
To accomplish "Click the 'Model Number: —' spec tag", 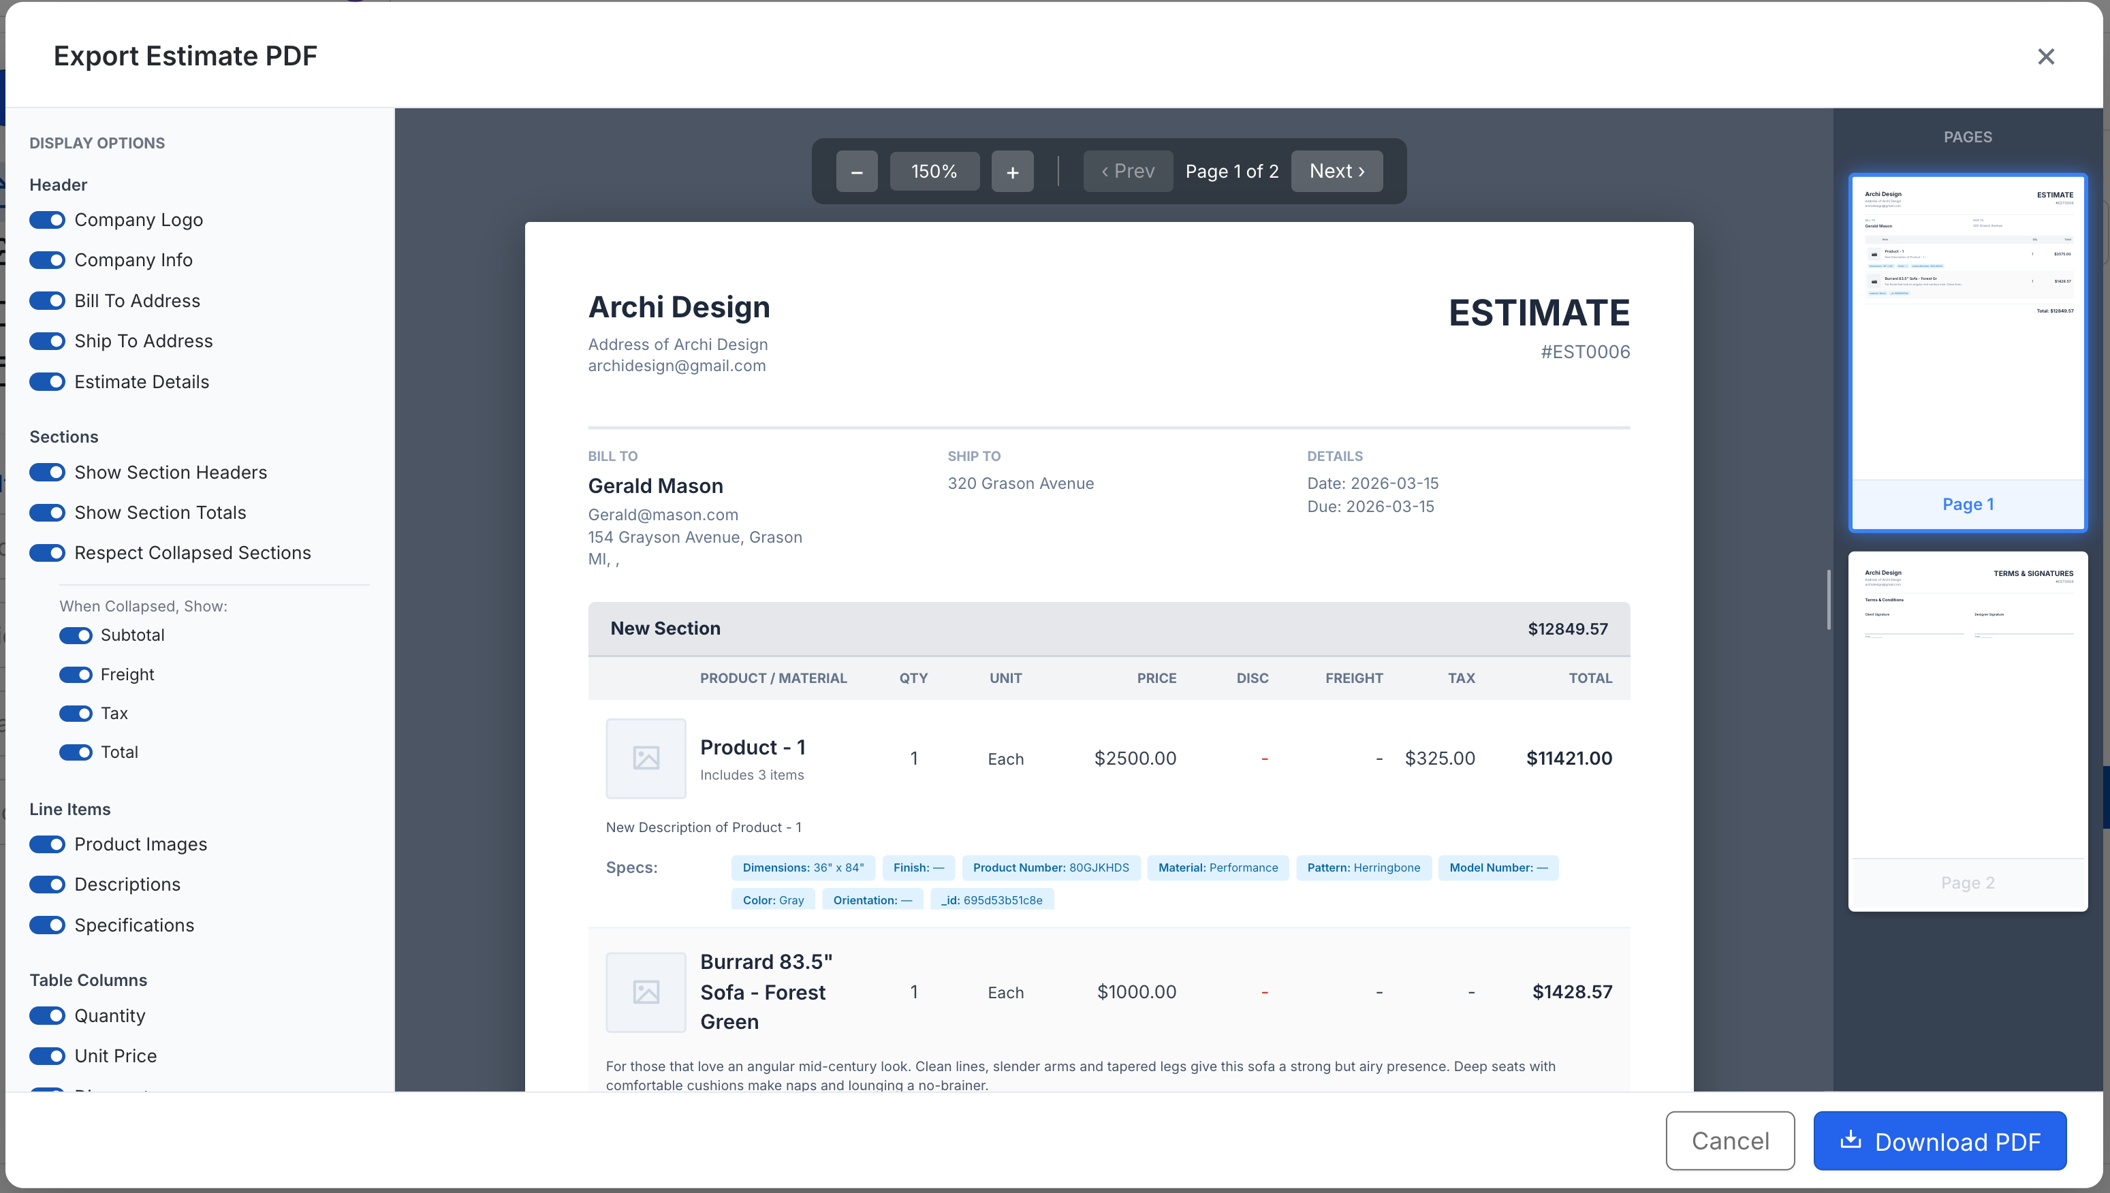I will coord(1498,868).
